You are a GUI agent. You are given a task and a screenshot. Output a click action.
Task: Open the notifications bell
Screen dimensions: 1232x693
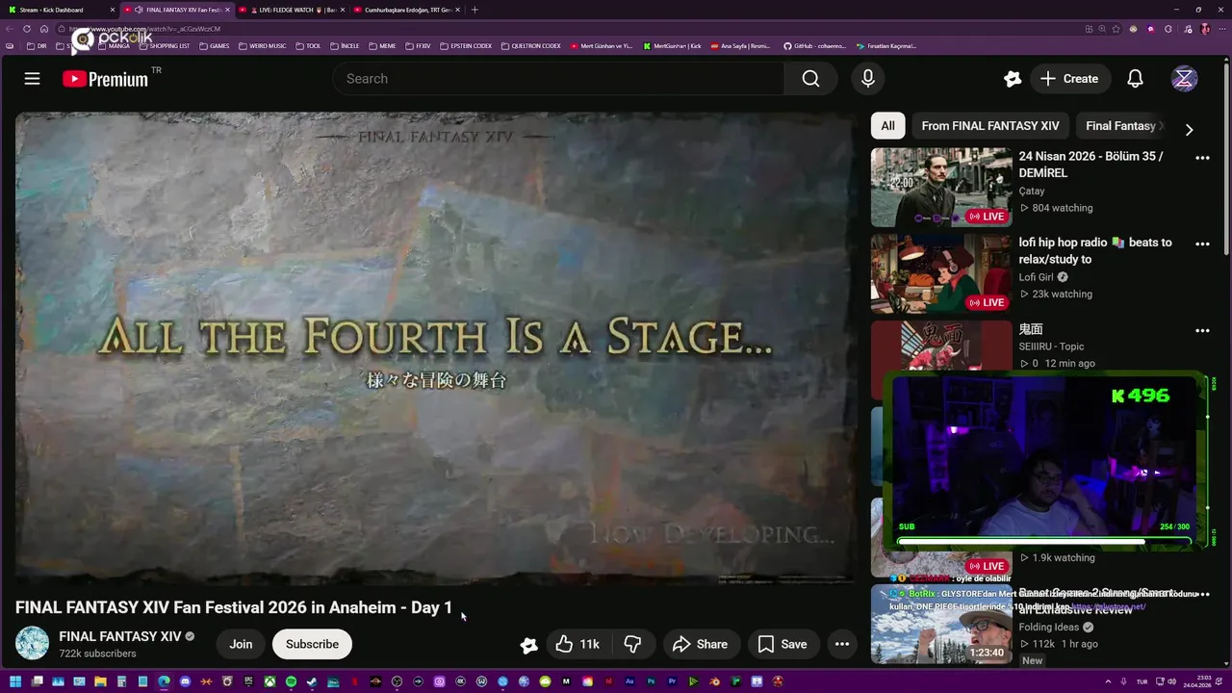(1135, 79)
